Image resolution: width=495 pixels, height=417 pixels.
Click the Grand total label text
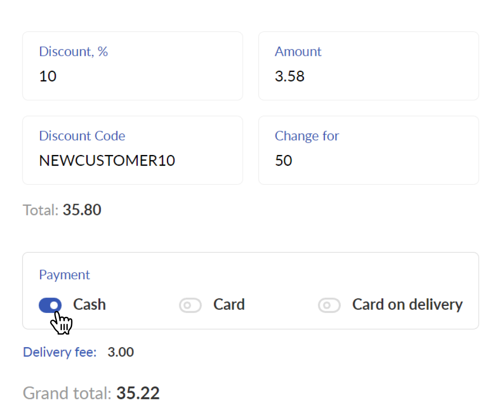(67, 393)
